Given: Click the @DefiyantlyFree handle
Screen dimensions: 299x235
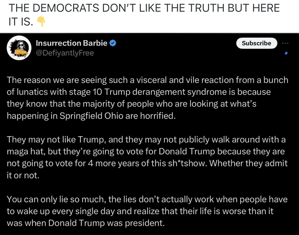Looking at the screenshot, I should pos(65,53).
